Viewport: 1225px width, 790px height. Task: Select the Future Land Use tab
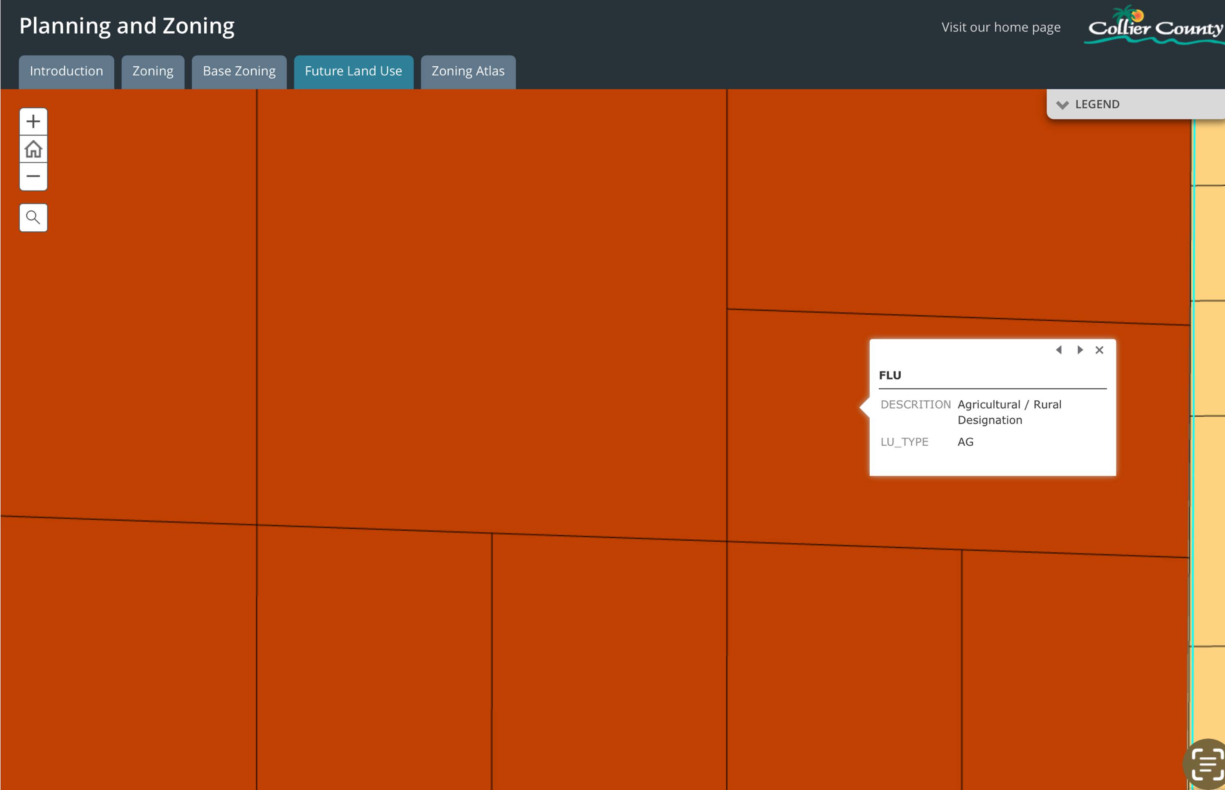(353, 71)
